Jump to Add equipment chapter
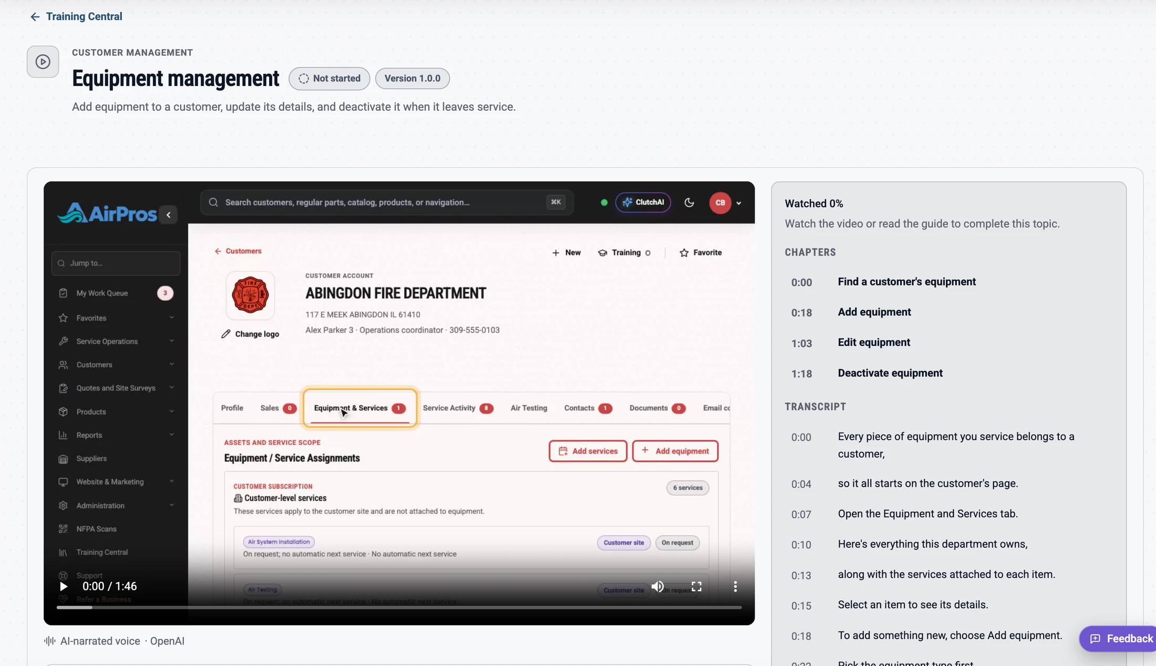 click(x=874, y=312)
